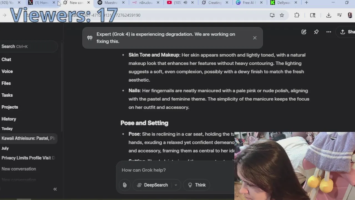Click the 'July' history section label
The width and height of the screenshot is (355, 200).
(5, 148)
